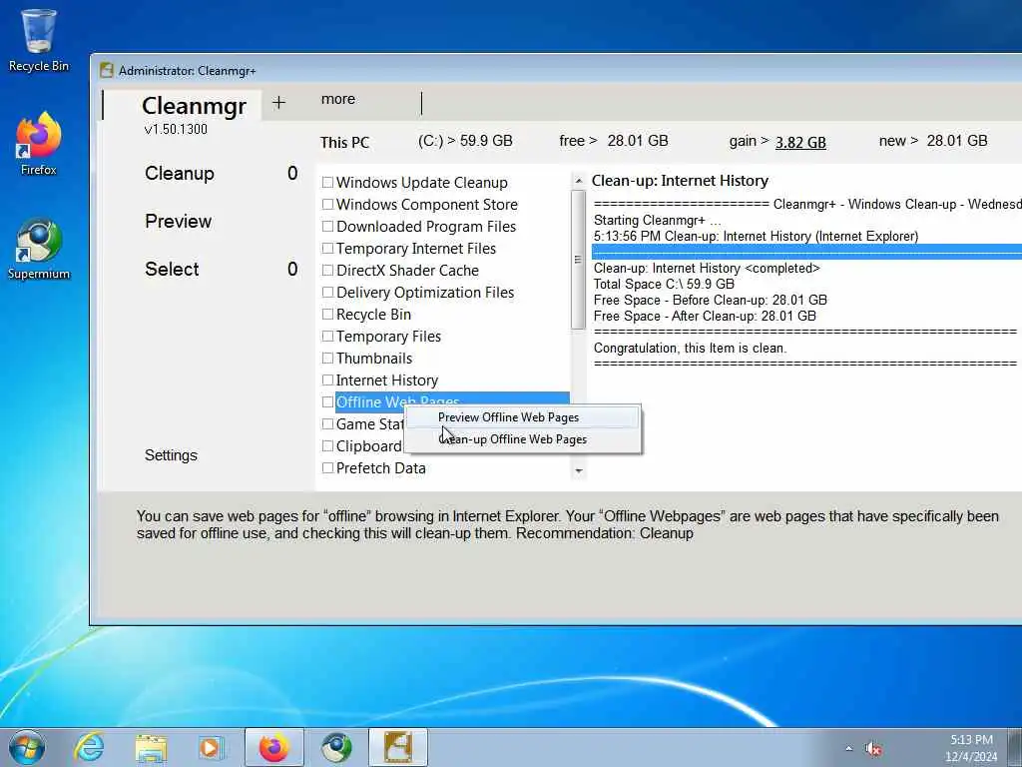Select the DirectX Shader Cache item text
The height and width of the screenshot is (767, 1022).
click(x=407, y=271)
